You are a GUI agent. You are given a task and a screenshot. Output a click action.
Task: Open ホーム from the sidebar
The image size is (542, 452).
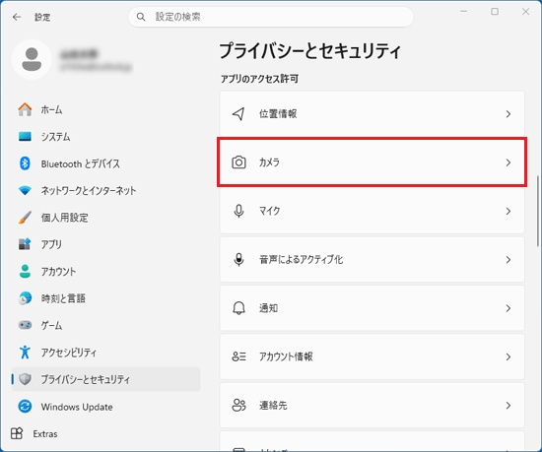(x=51, y=110)
